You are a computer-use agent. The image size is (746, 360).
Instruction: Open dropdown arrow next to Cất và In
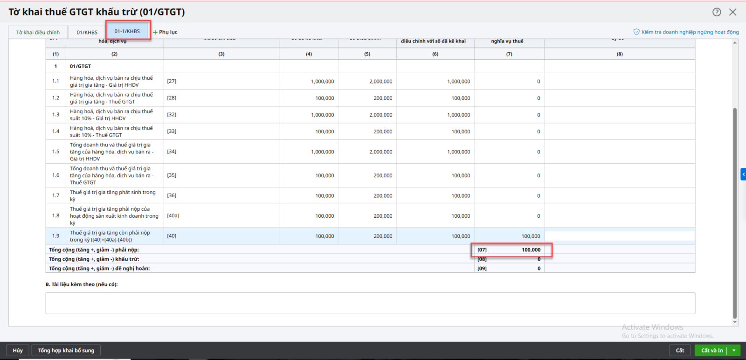pyautogui.click(x=734, y=350)
